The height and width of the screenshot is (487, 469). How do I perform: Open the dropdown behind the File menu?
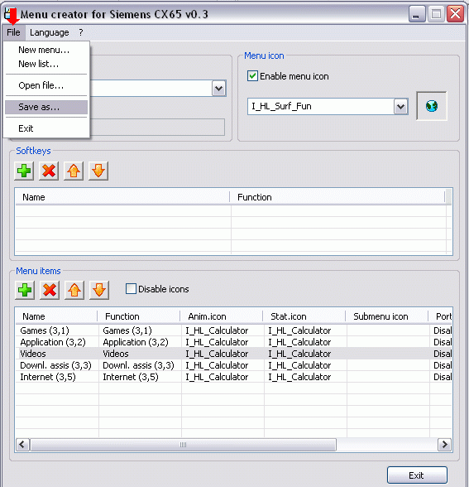coord(218,89)
